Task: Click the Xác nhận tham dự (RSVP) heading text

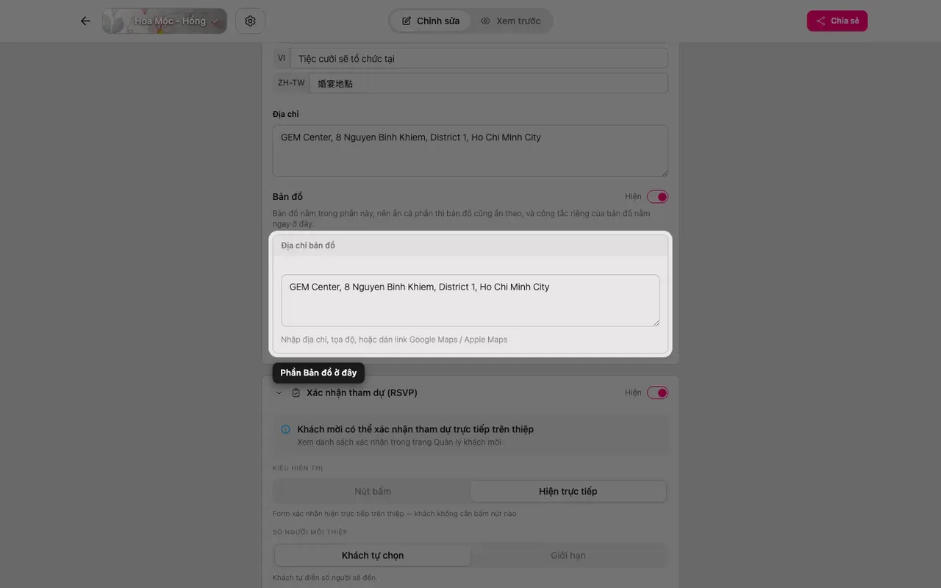Action: pyautogui.click(x=362, y=392)
